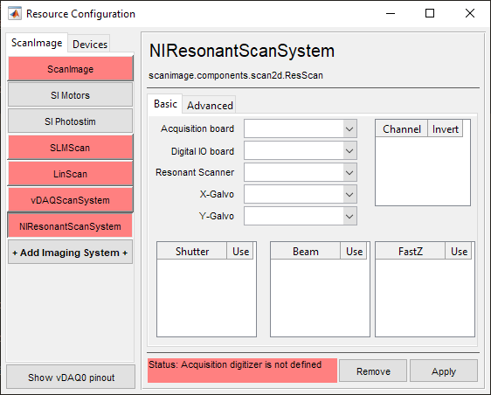Switch to the ScanImage tab
The width and height of the screenshot is (491, 395).
coord(37,43)
